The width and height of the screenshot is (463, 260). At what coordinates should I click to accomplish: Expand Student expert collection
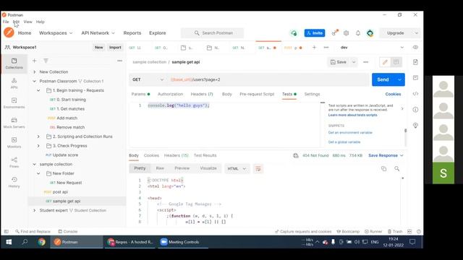click(34, 210)
